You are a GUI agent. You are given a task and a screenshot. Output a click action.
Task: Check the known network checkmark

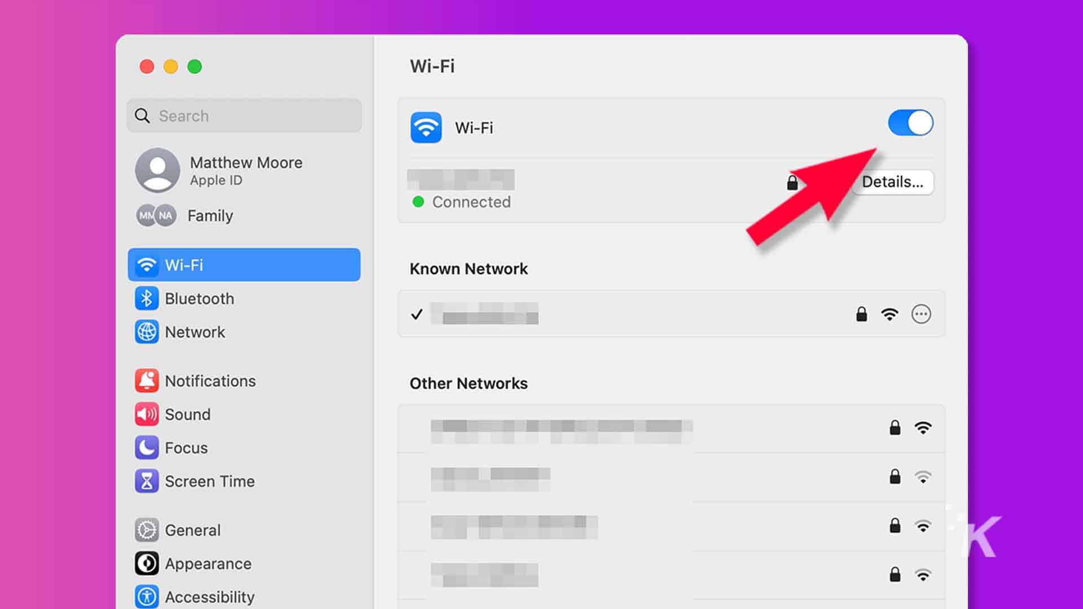[416, 313]
